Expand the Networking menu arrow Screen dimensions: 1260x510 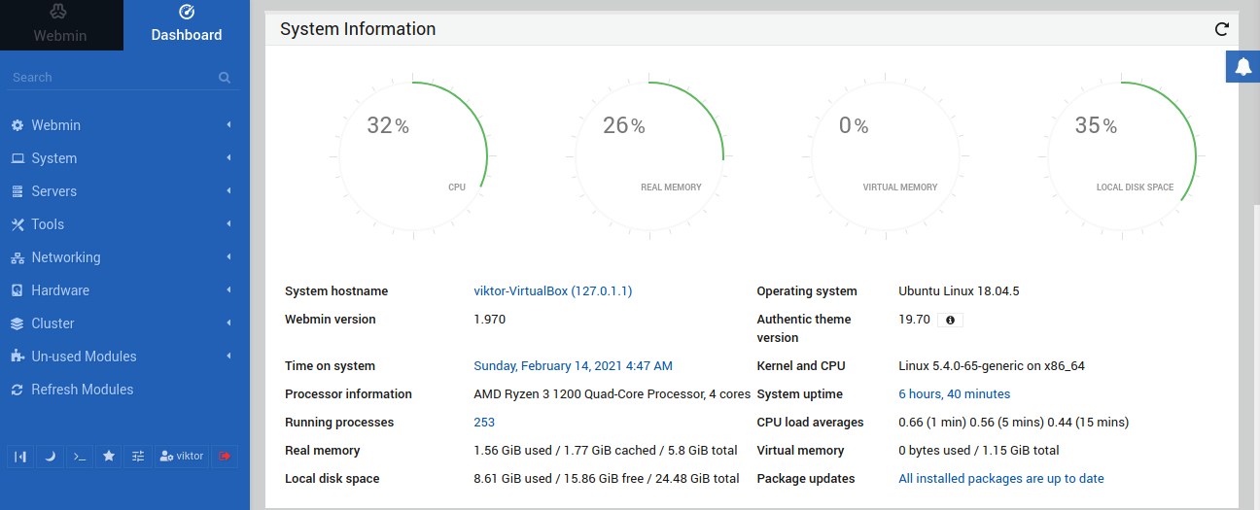click(x=228, y=257)
